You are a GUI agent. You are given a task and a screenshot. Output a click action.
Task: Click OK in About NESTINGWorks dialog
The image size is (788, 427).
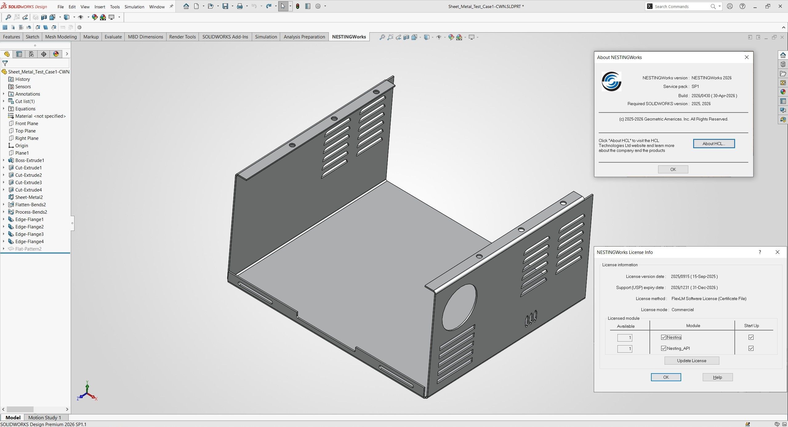[673, 169]
